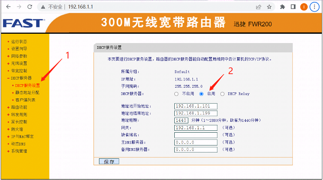Click the empty 缺省域名 field

point(196,135)
